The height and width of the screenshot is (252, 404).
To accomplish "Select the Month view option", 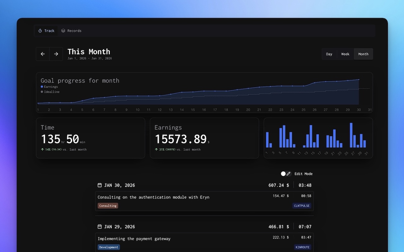I will [x=363, y=54].
